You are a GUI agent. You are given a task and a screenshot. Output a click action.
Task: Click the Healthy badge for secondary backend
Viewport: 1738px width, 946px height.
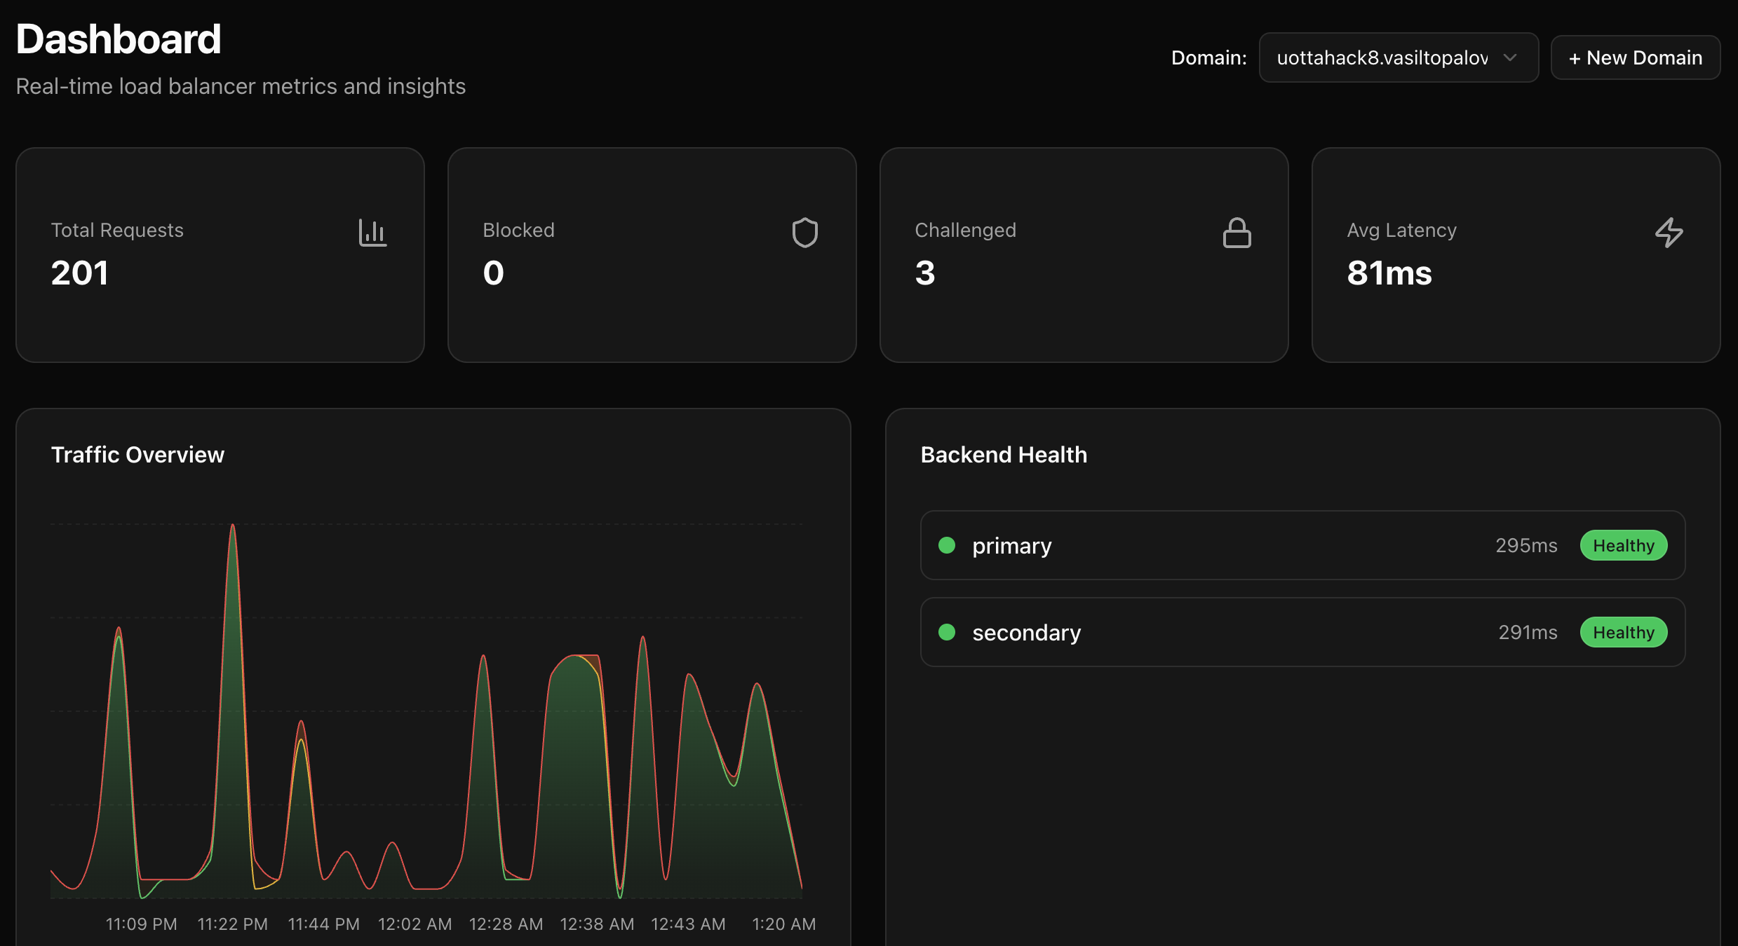tap(1623, 632)
